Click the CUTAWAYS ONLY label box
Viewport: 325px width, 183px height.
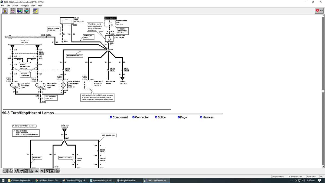pos(89,37)
